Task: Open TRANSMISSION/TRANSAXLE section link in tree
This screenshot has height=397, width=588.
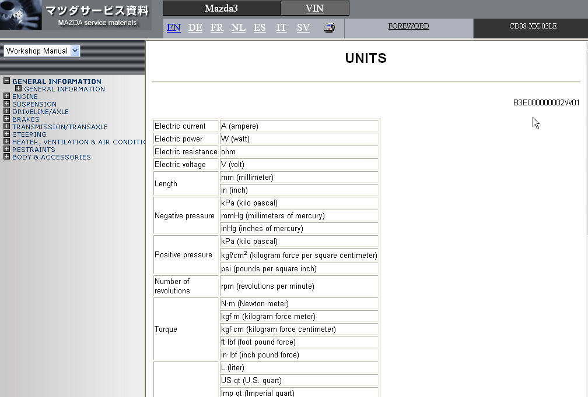Action: click(x=60, y=127)
